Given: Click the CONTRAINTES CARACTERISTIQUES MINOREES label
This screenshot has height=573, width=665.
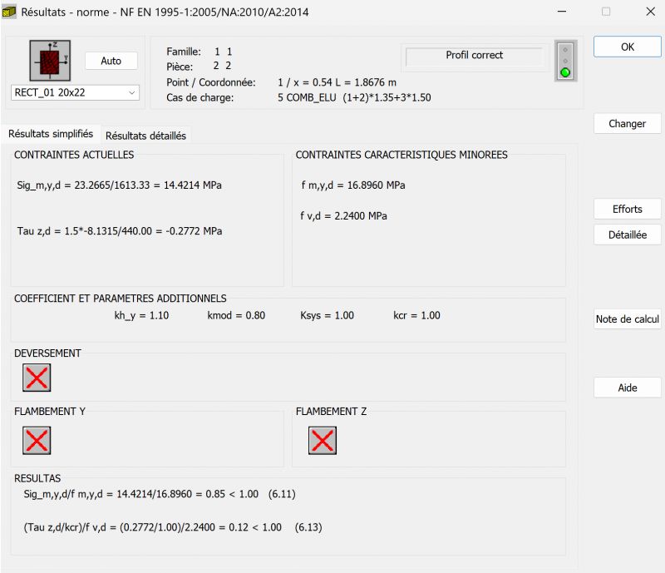Looking at the screenshot, I should [401, 155].
